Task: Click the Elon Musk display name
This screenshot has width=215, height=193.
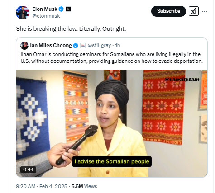Action: click(x=45, y=9)
